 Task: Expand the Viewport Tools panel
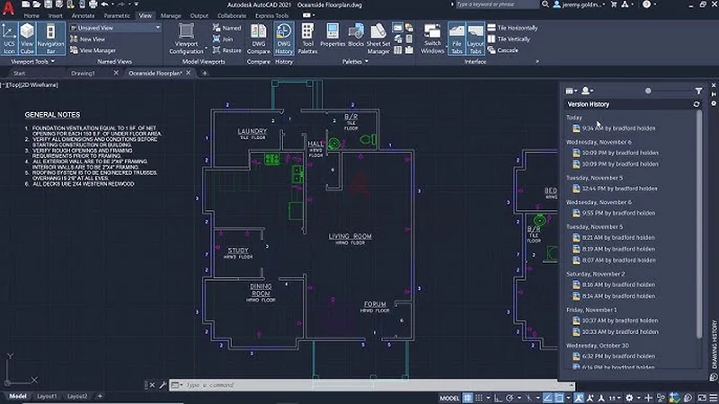[32, 61]
